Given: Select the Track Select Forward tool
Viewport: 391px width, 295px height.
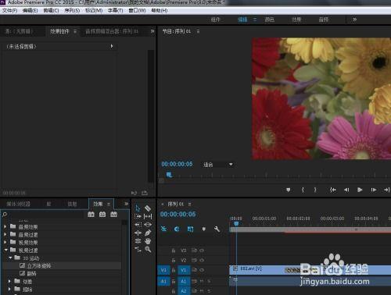Looking at the screenshot, I should pyautogui.click(x=138, y=216).
